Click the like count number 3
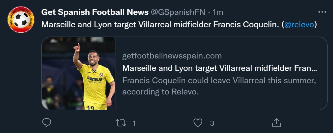Viewport: 333px width, 133px height. pyautogui.click(x=212, y=123)
